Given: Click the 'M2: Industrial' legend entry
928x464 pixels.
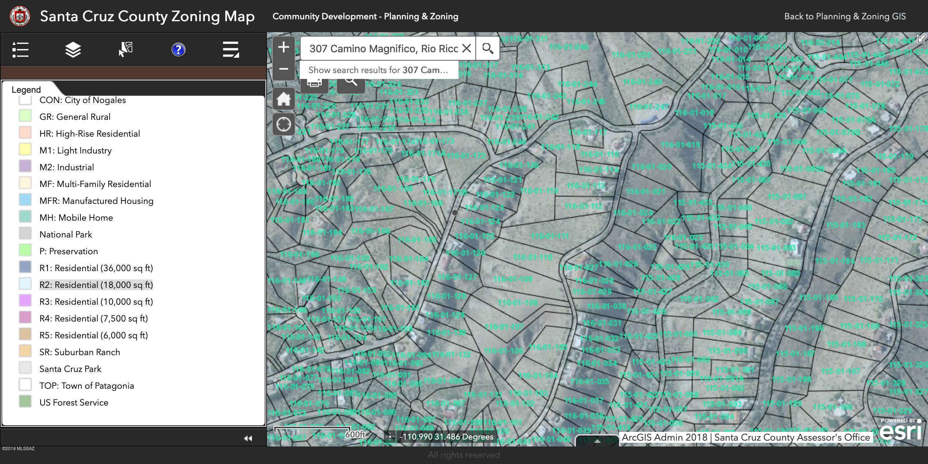Looking at the screenshot, I should click(67, 167).
